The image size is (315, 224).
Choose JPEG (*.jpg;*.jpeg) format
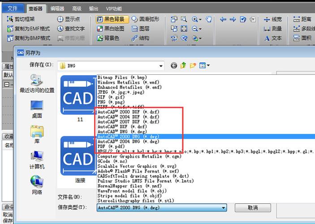(x=121, y=92)
